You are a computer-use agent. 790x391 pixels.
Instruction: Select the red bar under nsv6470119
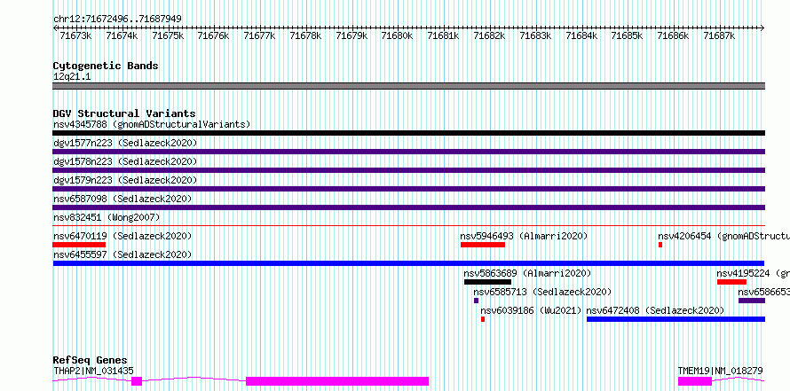(79, 245)
